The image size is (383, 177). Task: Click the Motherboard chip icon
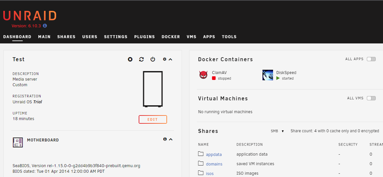[18, 142]
